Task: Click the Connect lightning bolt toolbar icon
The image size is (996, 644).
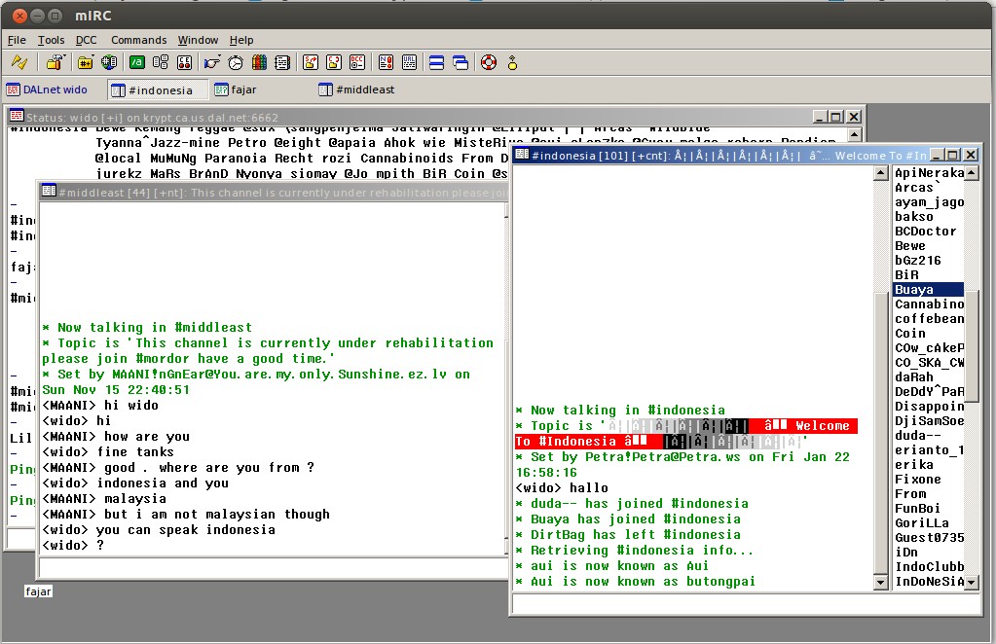Action: tap(19, 62)
